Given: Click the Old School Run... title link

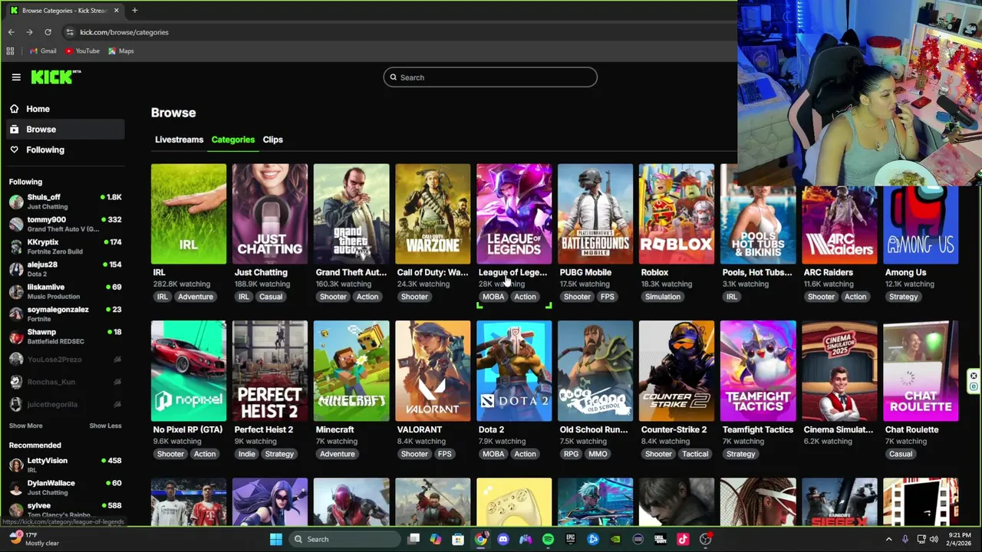Looking at the screenshot, I should pos(594,429).
